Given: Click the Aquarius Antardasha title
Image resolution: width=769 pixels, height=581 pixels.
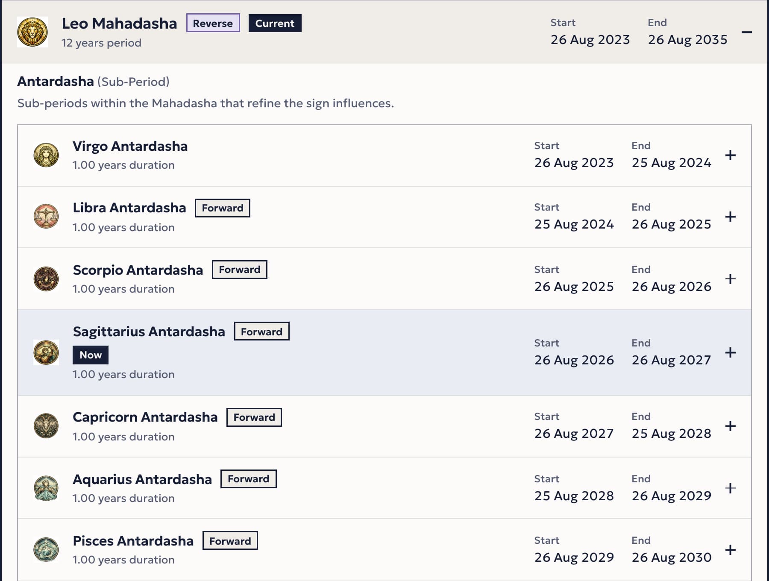Looking at the screenshot, I should (142, 479).
